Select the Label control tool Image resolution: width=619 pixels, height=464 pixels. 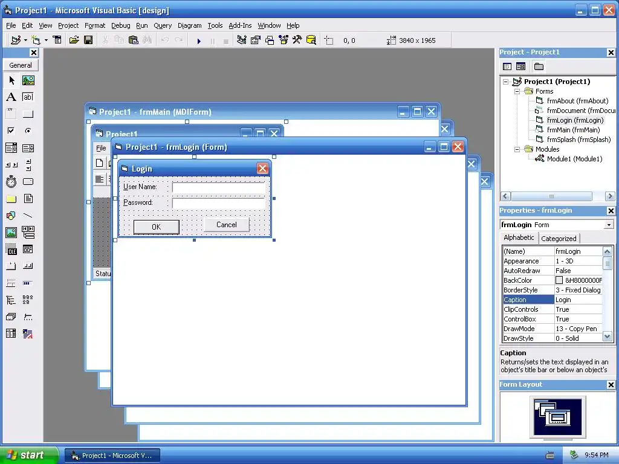[11, 97]
